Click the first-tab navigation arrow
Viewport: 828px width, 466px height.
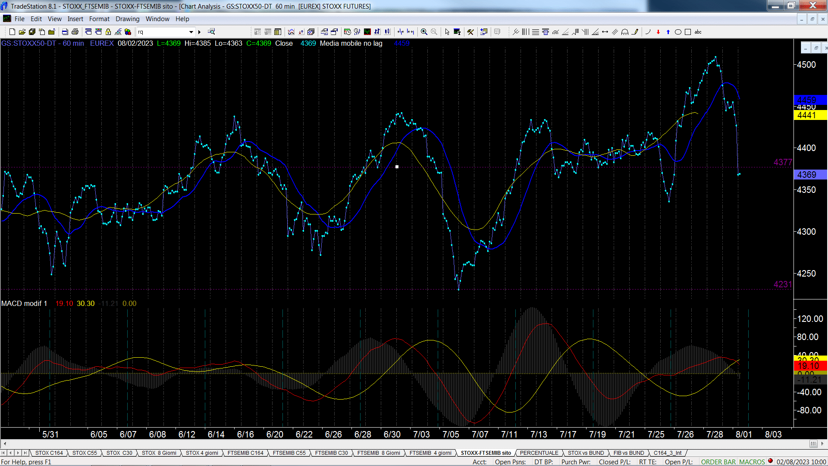3,453
